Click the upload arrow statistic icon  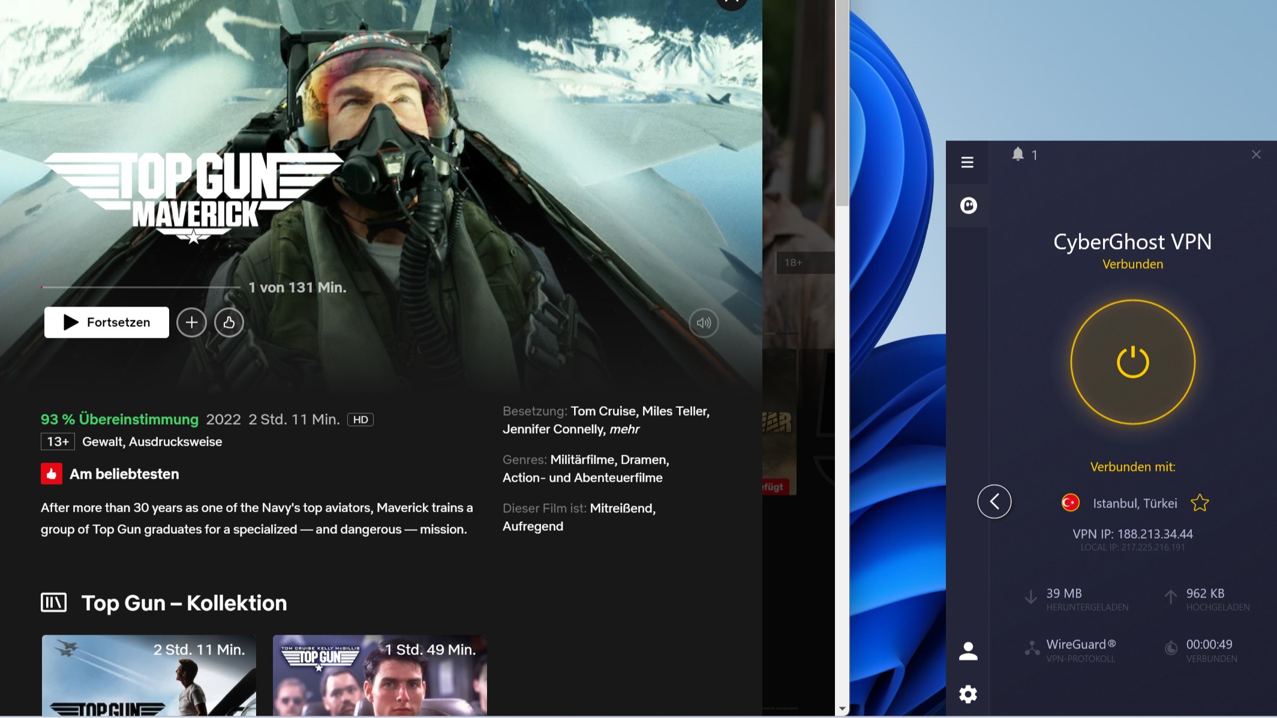tap(1170, 597)
